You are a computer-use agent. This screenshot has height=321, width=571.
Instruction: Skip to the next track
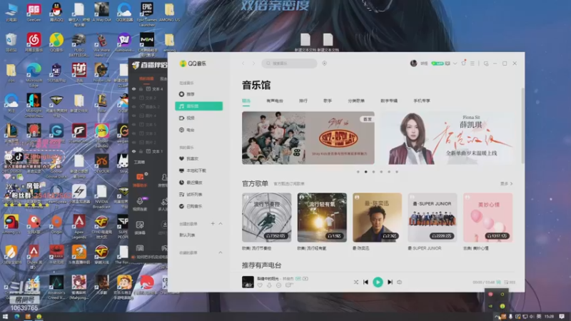pos(390,282)
